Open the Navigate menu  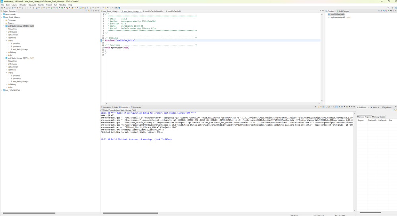[32, 5]
